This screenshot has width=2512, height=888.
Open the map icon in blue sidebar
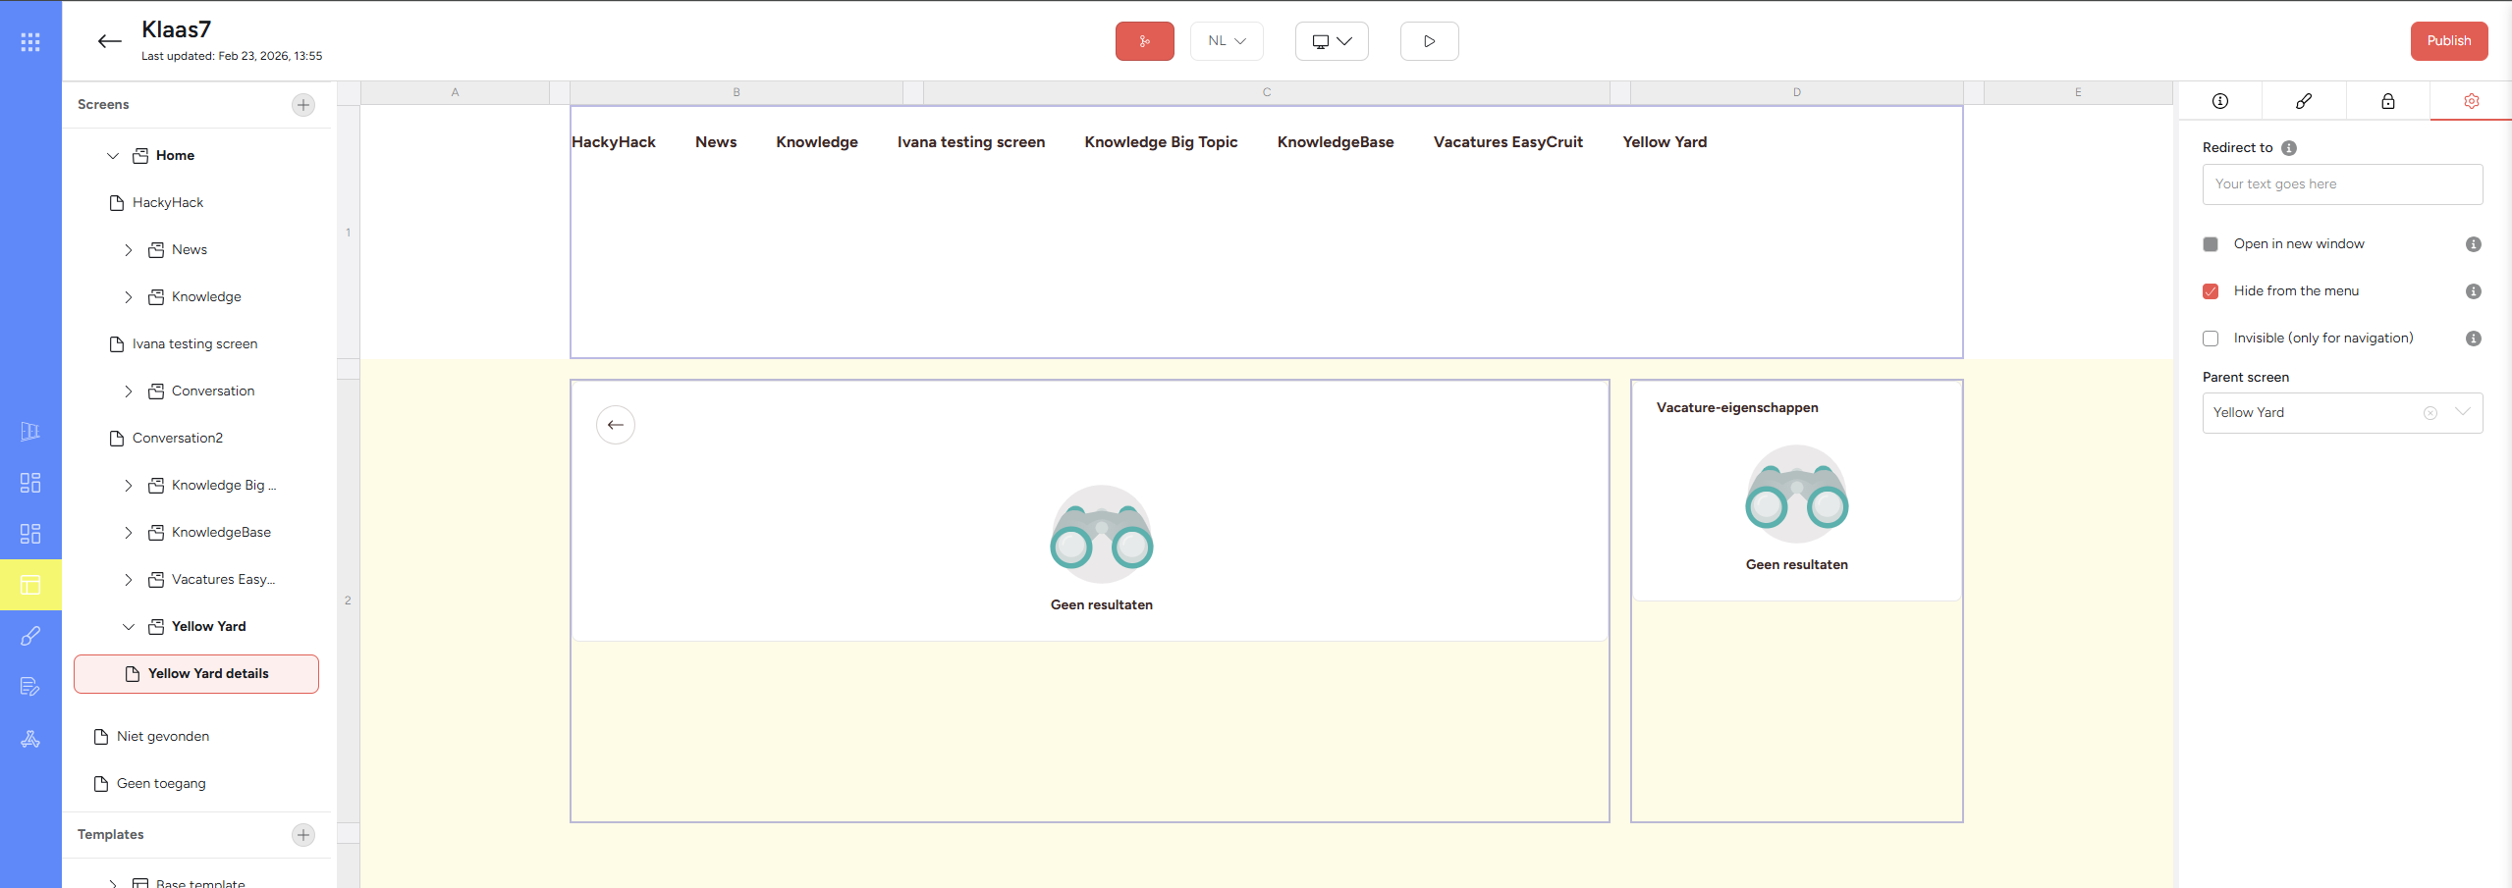pos(30,432)
